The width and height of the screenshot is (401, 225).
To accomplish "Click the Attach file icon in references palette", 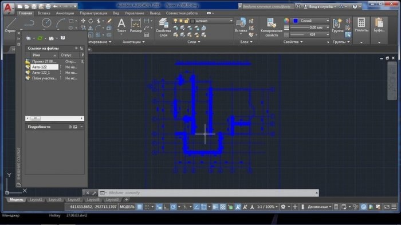I will click(x=29, y=38).
